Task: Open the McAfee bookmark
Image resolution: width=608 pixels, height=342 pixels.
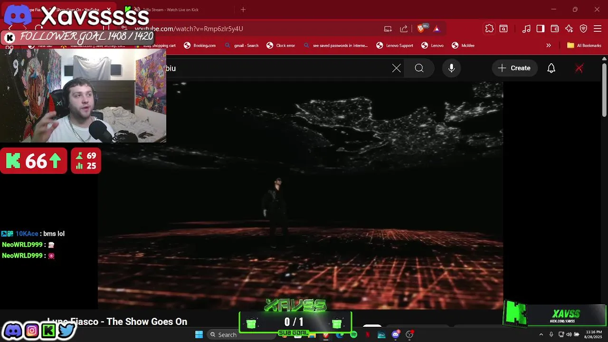Action: [463, 46]
